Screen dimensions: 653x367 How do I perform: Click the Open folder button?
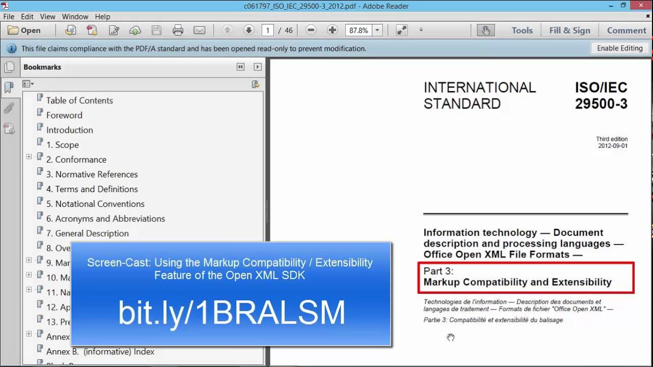pos(24,31)
